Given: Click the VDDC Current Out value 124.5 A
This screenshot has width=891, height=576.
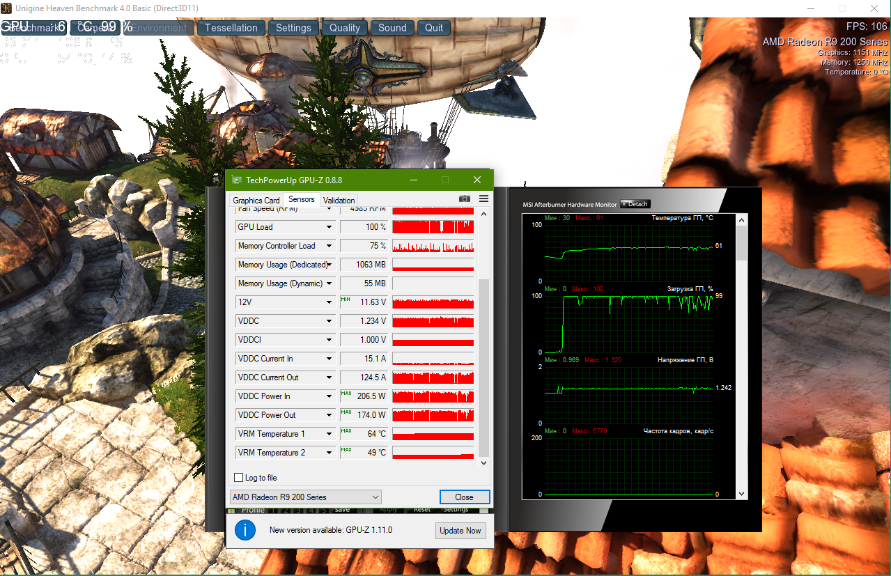Looking at the screenshot, I should click(364, 377).
